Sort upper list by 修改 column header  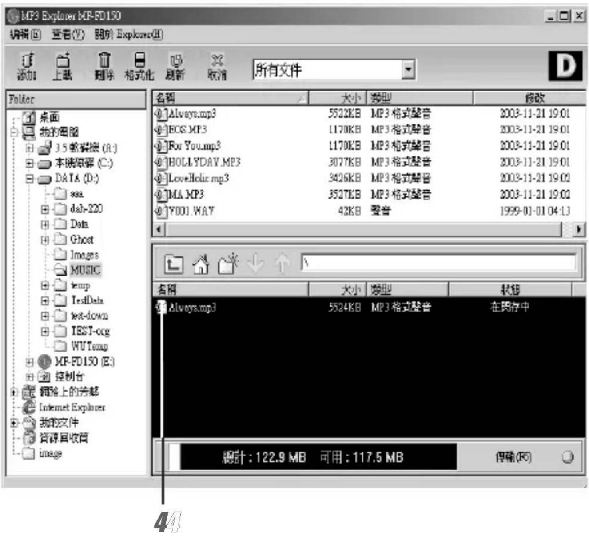(x=530, y=98)
